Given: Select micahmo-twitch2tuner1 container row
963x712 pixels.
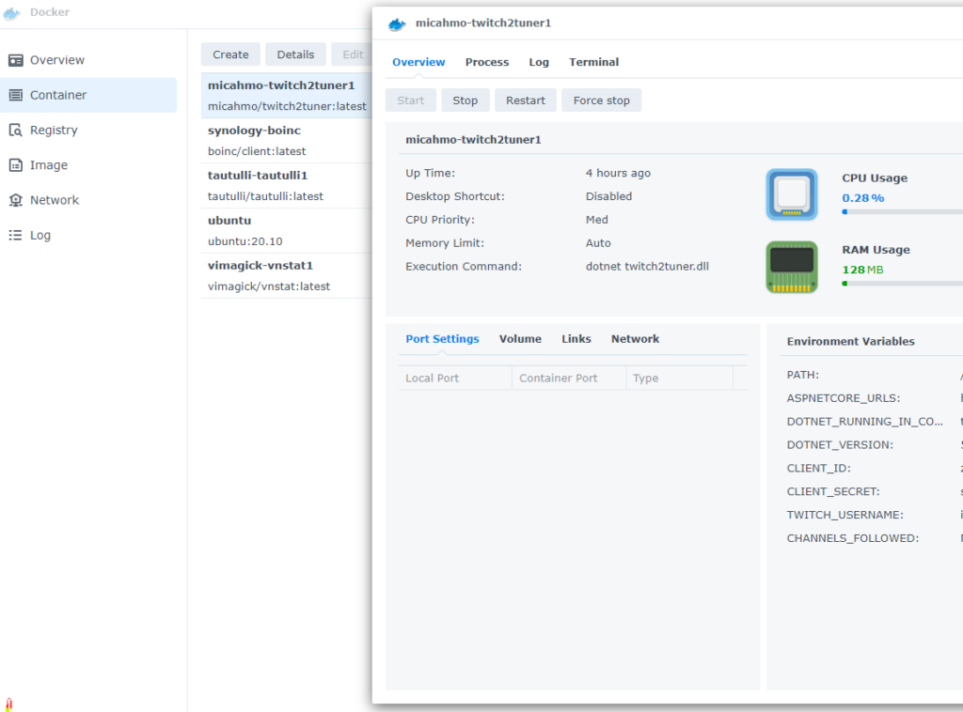Looking at the screenshot, I should click(287, 96).
